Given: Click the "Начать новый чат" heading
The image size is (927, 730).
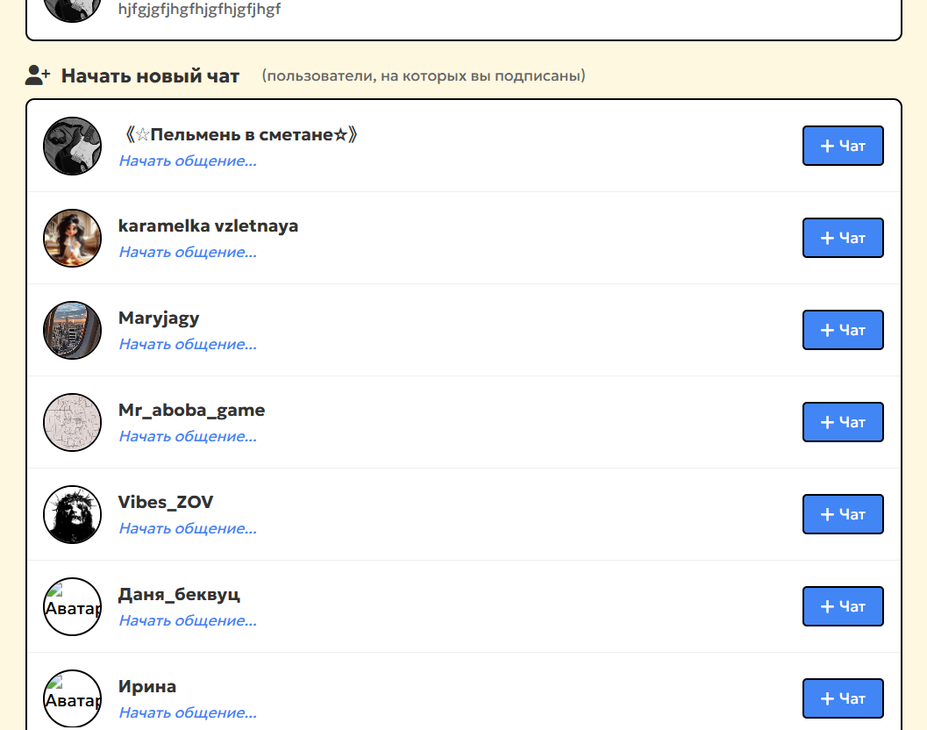Looking at the screenshot, I should tap(149, 75).
